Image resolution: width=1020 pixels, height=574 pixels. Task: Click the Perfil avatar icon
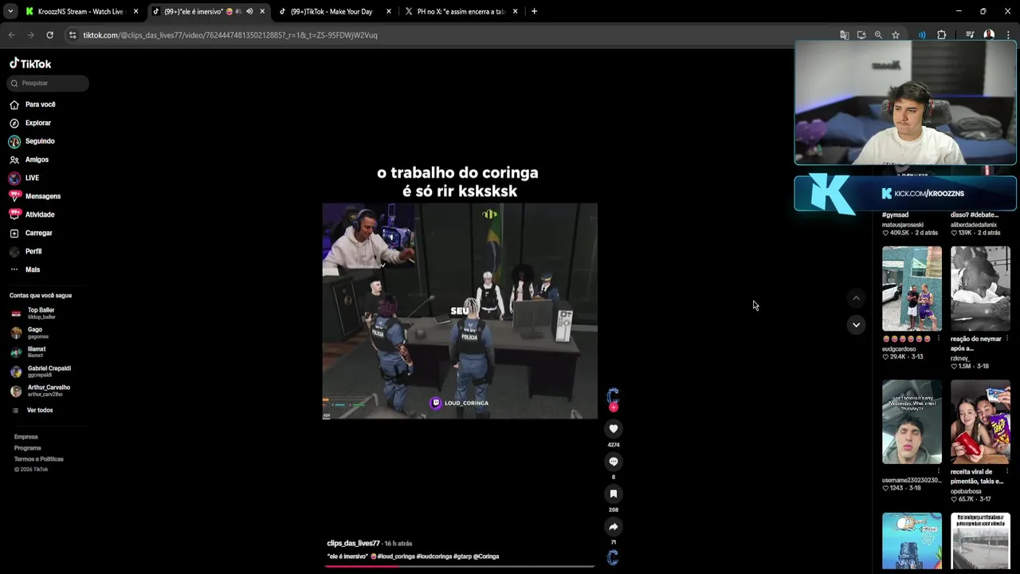(x=14, y=251)
